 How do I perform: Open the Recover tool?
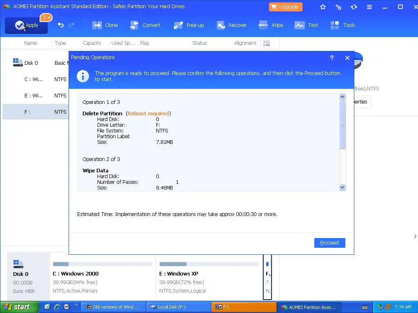(x=231, y=25)
